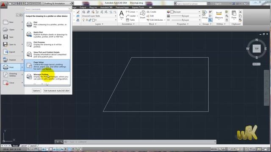Click the Create block tool

pyautogui.click(x=152, y=12)
